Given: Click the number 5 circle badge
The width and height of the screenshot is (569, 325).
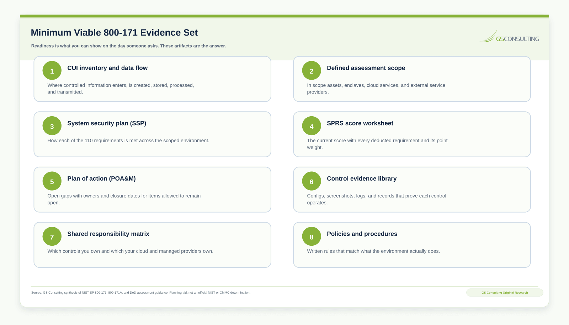Looking at the screenshot, I should click(52, 181).
